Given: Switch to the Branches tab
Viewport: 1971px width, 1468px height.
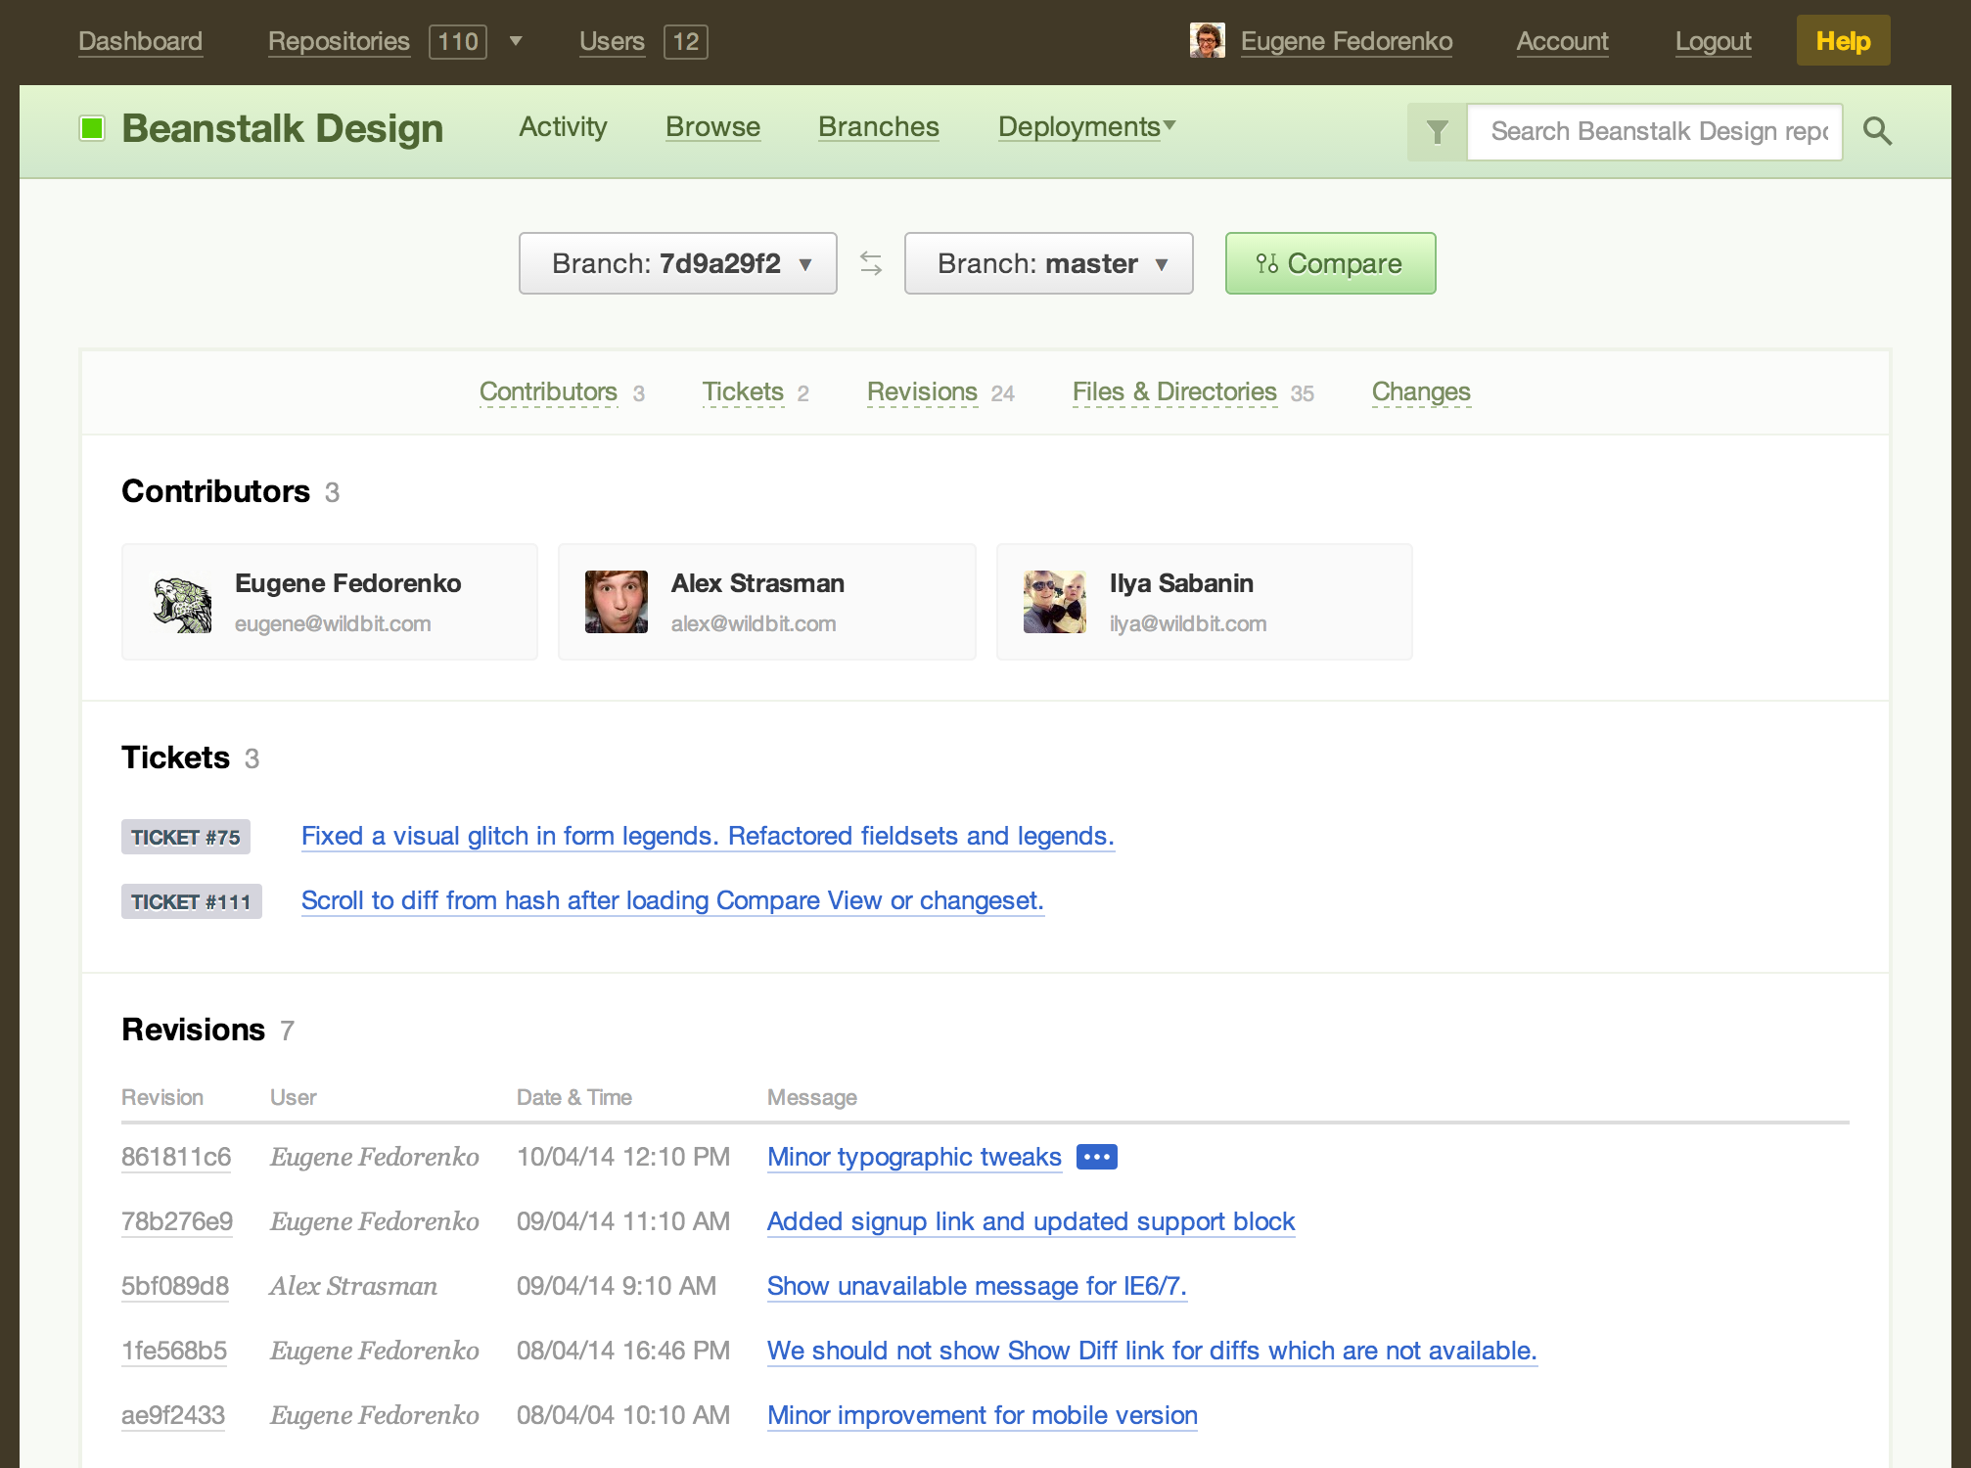Looking at the screenshot, I should [879, 127].
